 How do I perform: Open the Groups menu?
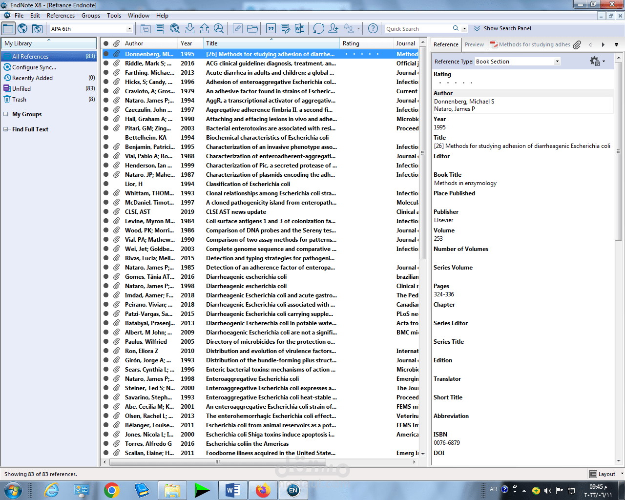91,16
